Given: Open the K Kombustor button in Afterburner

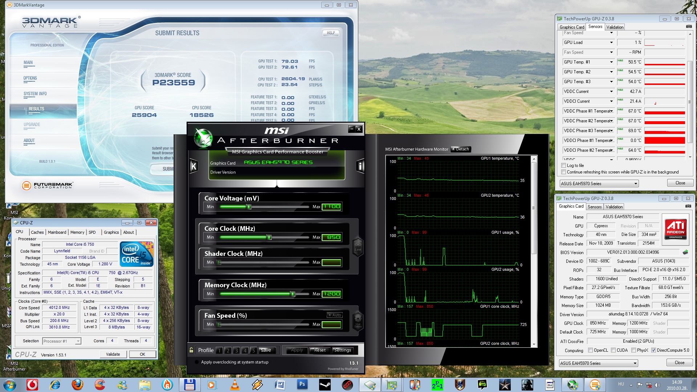Looking at the screenshot, I should pos(193,166).
